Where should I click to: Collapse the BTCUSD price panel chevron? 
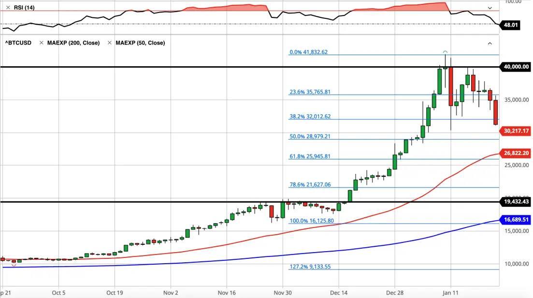click(x=490, y=43)
